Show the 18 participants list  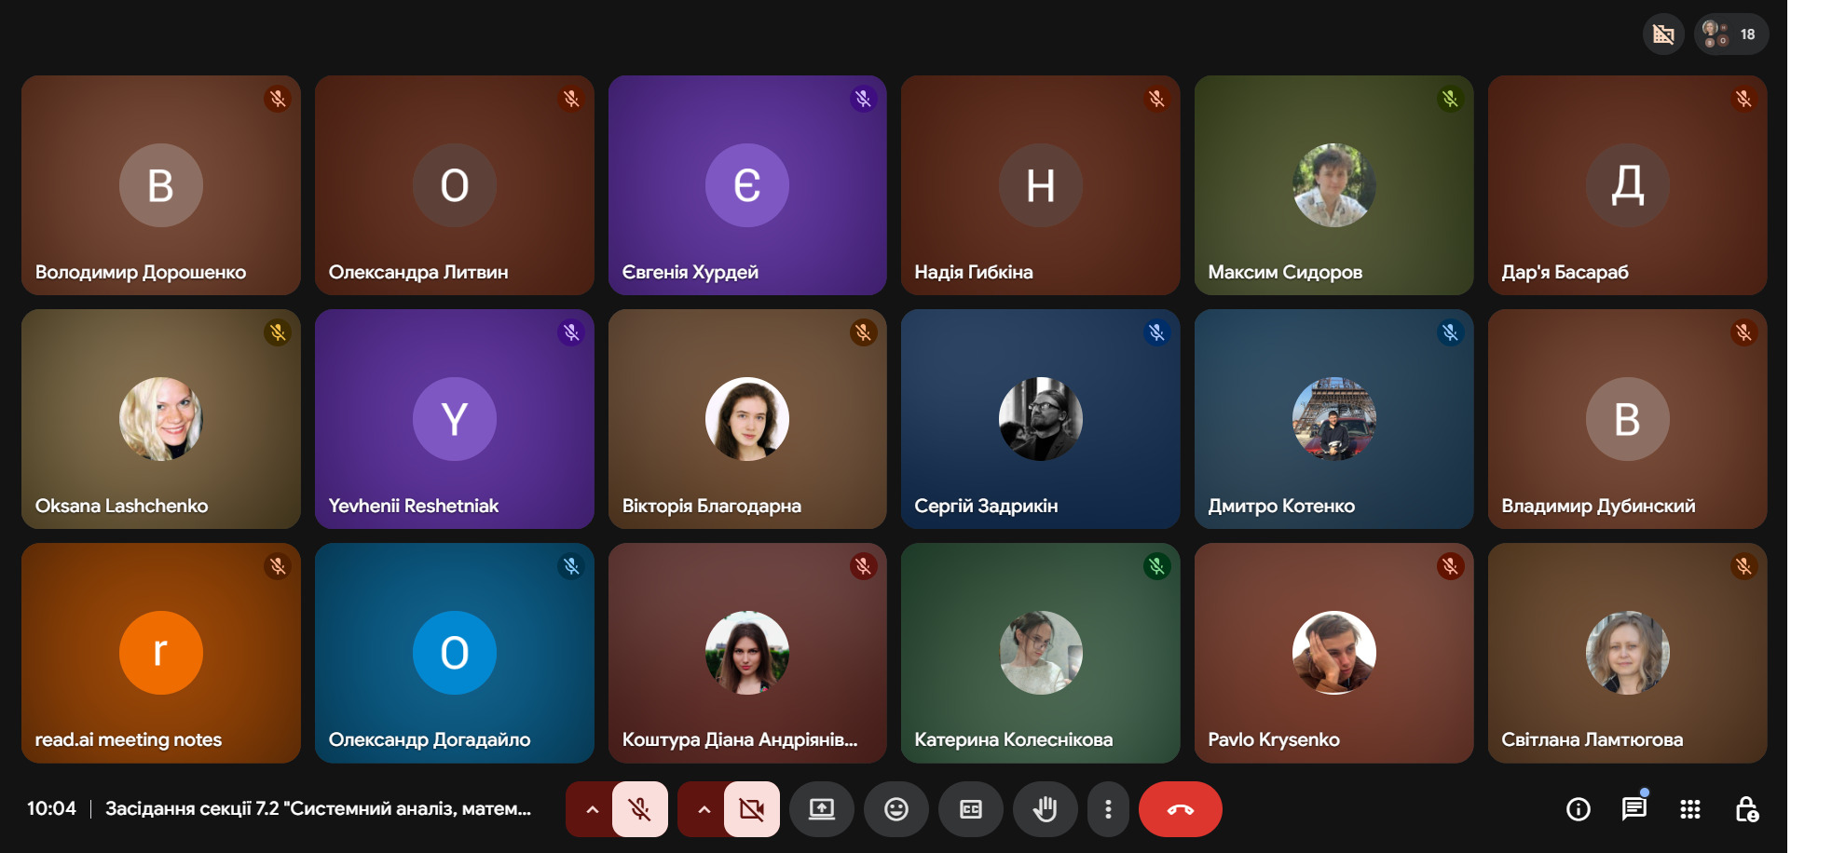coord(1731,34)
